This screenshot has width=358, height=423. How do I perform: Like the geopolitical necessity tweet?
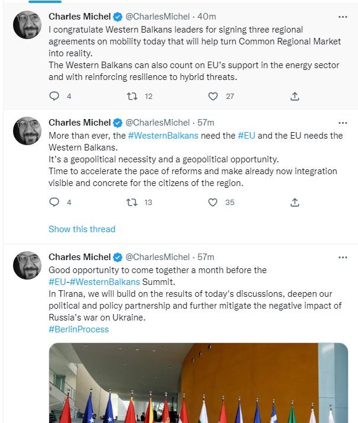point(213,202)
